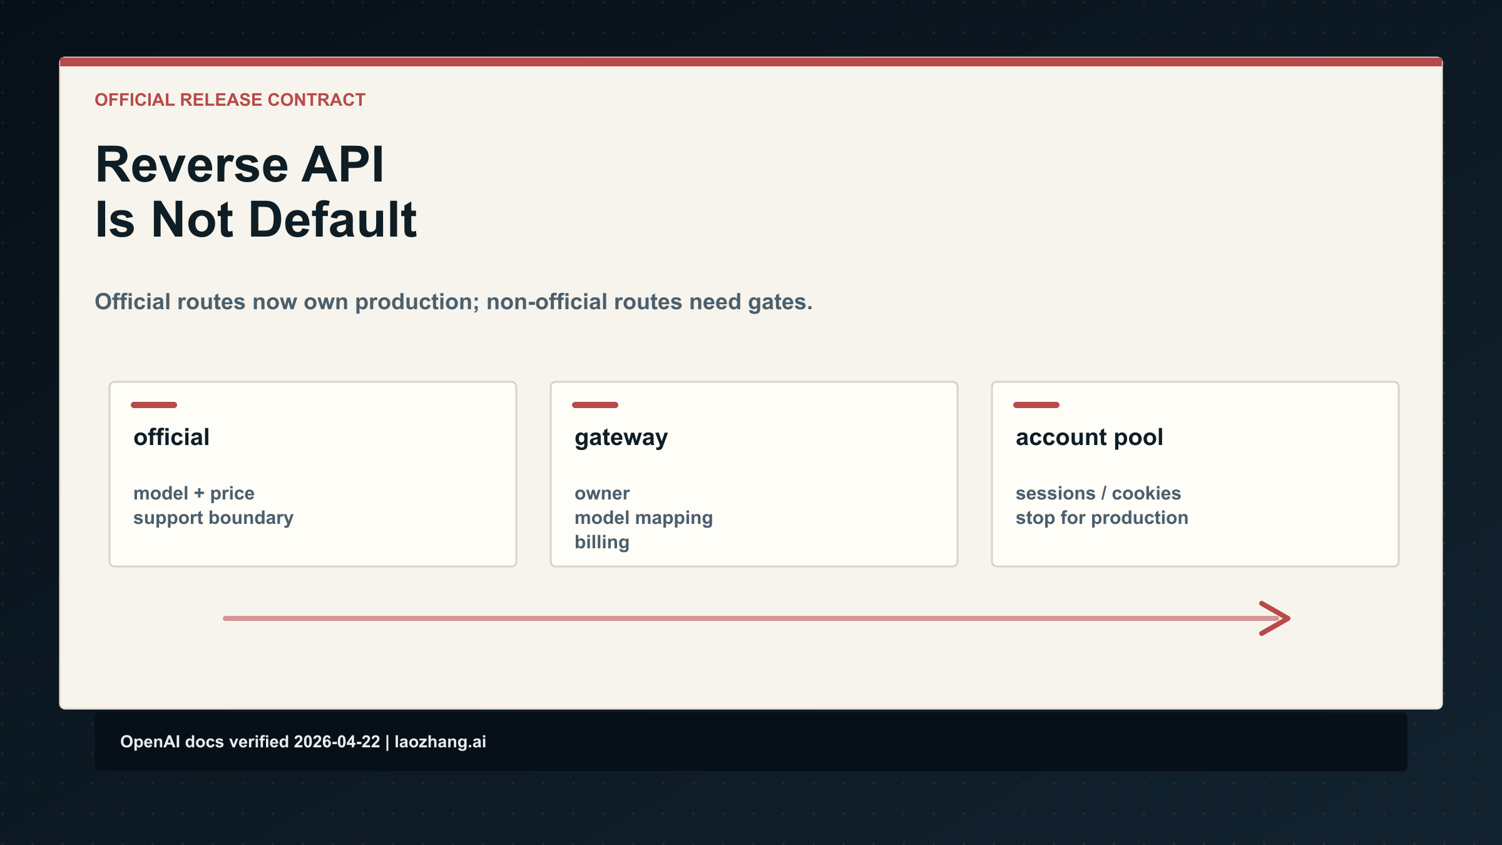Click the red top border of the slide
The height and width of the screenshot is (845, 1502).
point(751,61)
